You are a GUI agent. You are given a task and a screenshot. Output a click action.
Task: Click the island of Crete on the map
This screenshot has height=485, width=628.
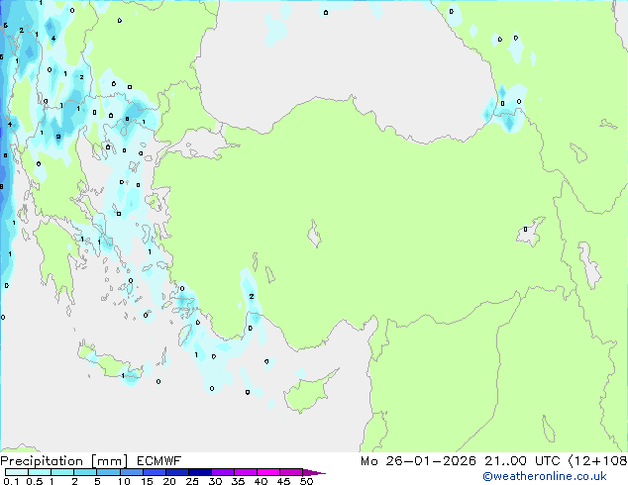(x=110, y=362)
